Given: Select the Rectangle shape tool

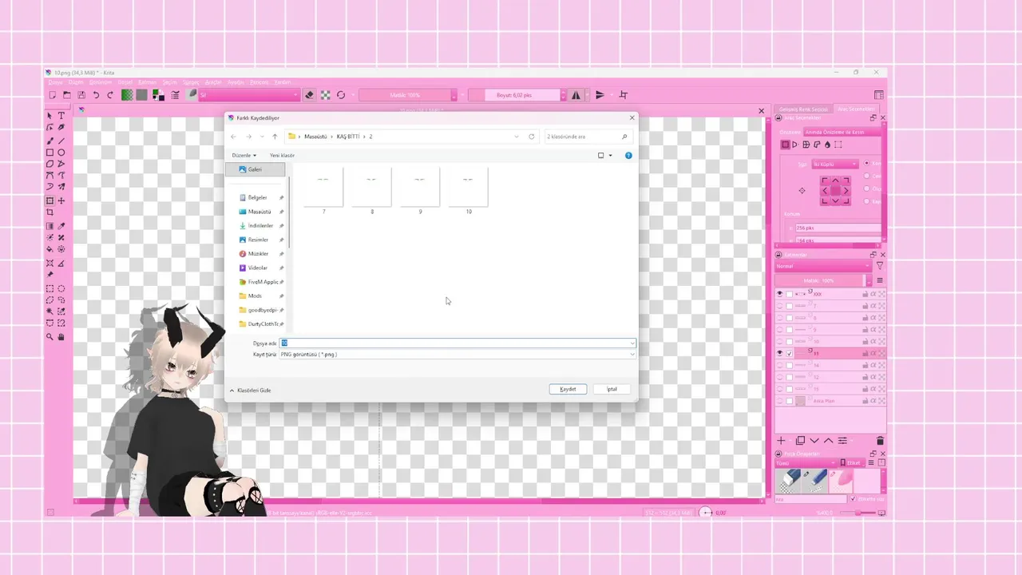Looking at the screenshot, I should (50, 153).
